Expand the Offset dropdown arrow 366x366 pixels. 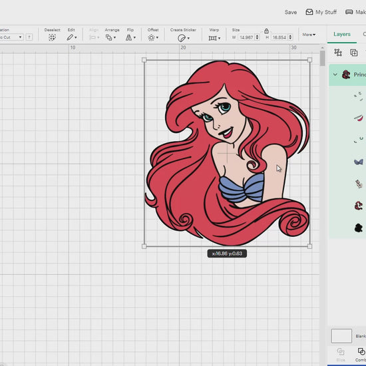click(157, 37)
